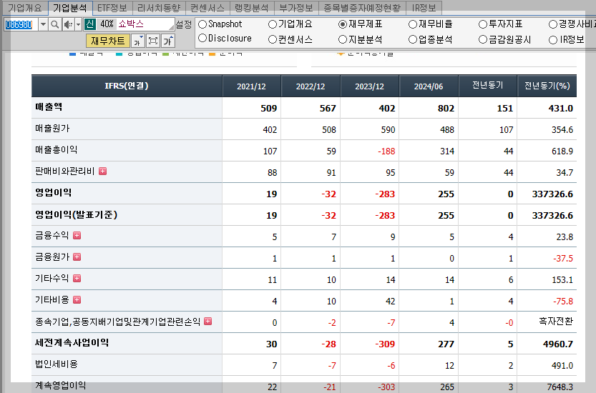This screenshot has width=596, height=393.
Task: Increase font size with large 가 button
Action: pos(167,41)
